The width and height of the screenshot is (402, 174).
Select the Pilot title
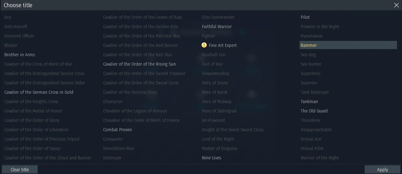tap(305, 17)
